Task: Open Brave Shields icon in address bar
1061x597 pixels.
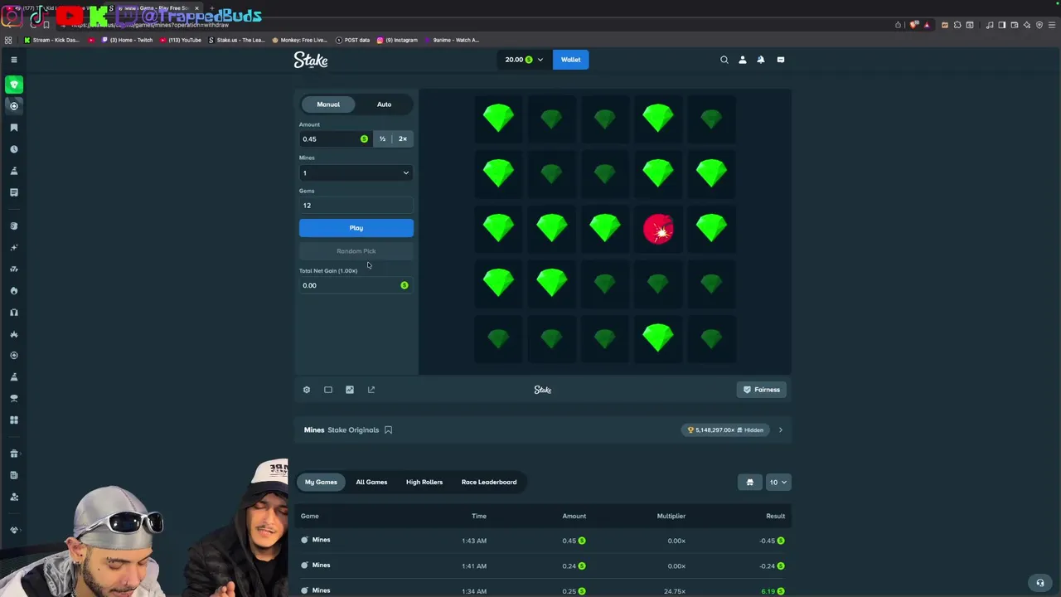Action: (913, 25)
